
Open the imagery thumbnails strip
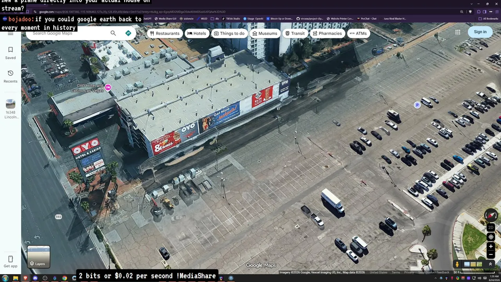473,264
